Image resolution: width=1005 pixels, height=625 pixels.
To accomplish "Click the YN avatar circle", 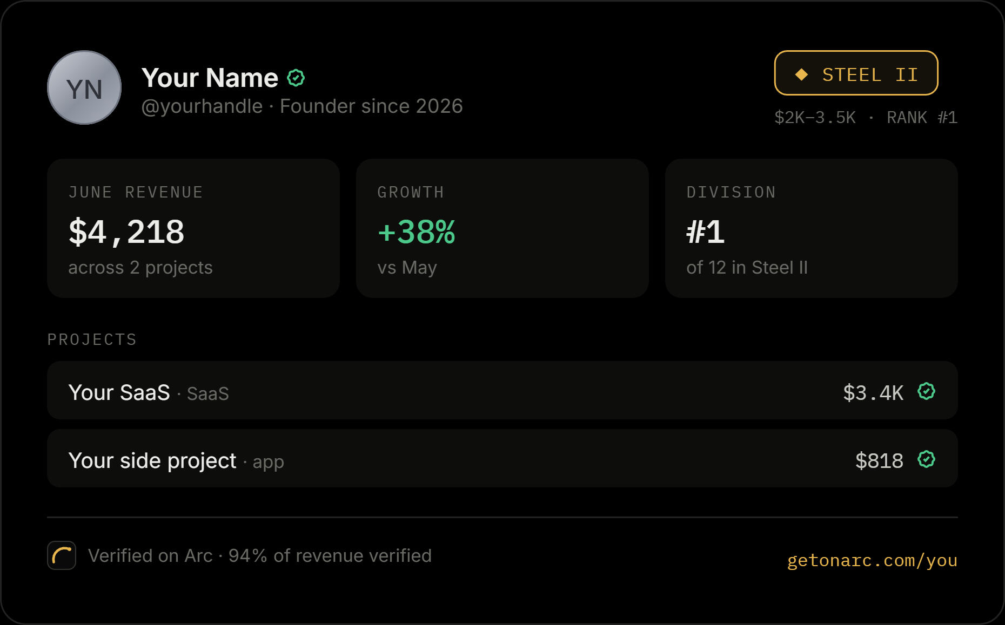I will (x=84, y=87).
